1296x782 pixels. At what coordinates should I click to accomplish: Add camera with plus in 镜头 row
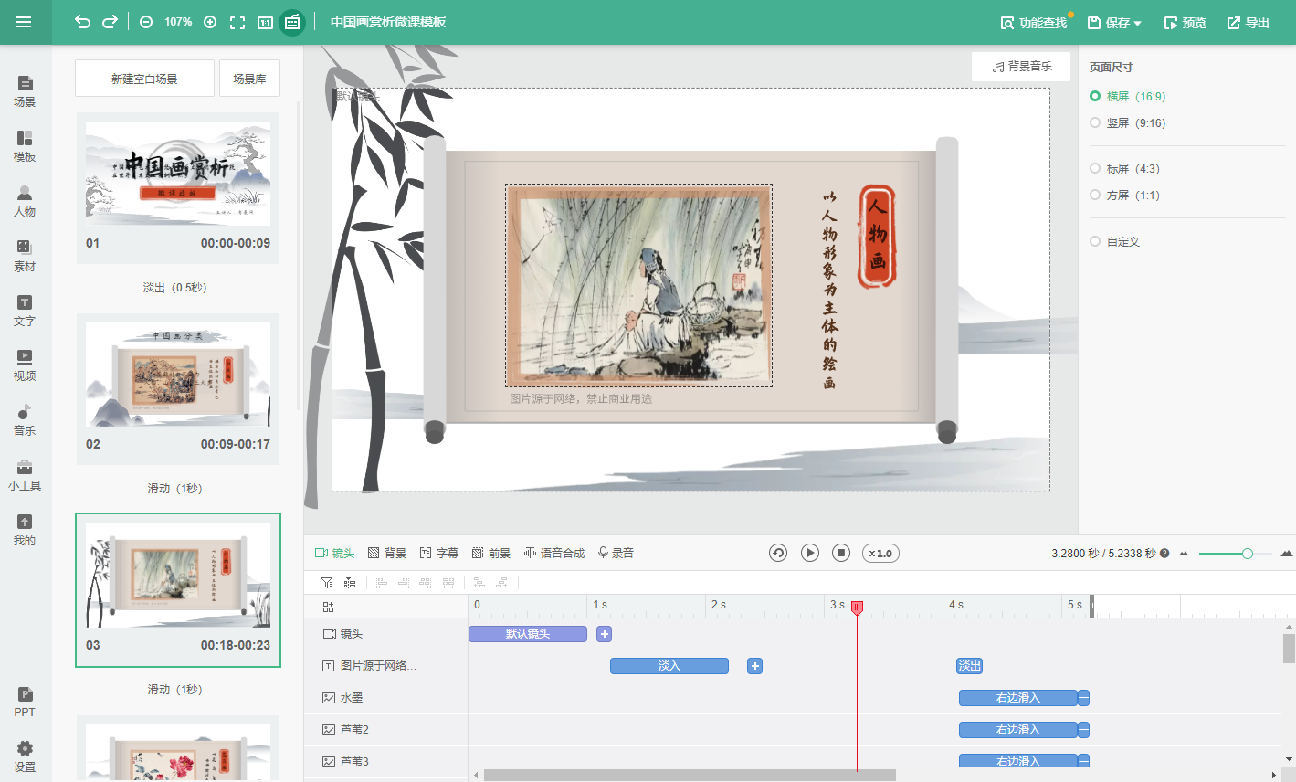(x=605, y=634)
